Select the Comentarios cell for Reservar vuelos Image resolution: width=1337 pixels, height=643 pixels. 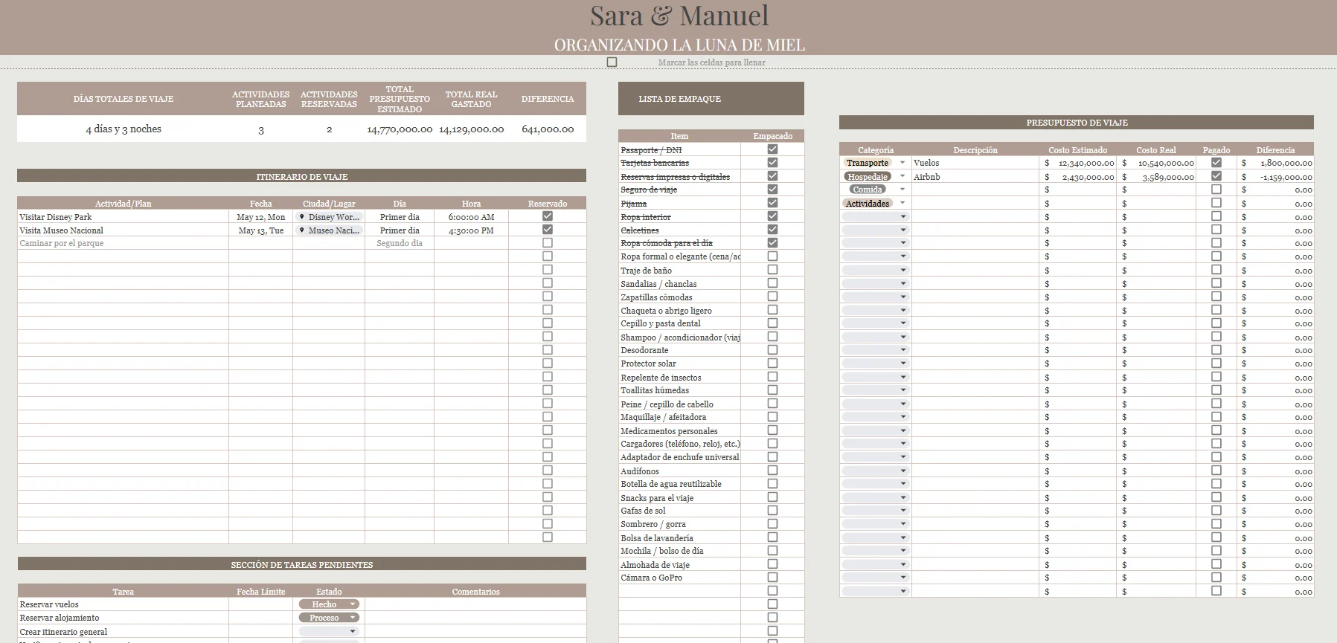(x=475, y=604)
